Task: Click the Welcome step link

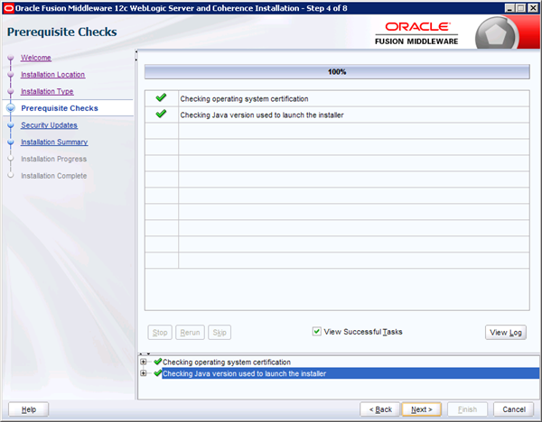Action: pyautogui.click(x=36, y=58)
